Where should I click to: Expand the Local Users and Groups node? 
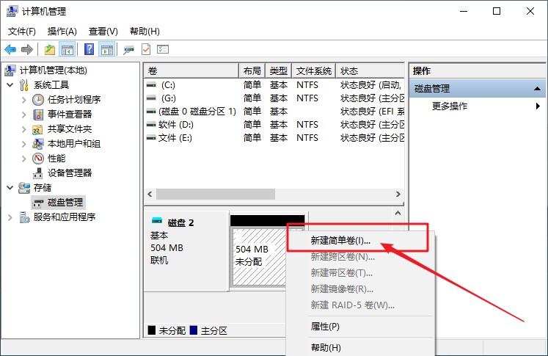pyautogui.click(x=23, y=144)
